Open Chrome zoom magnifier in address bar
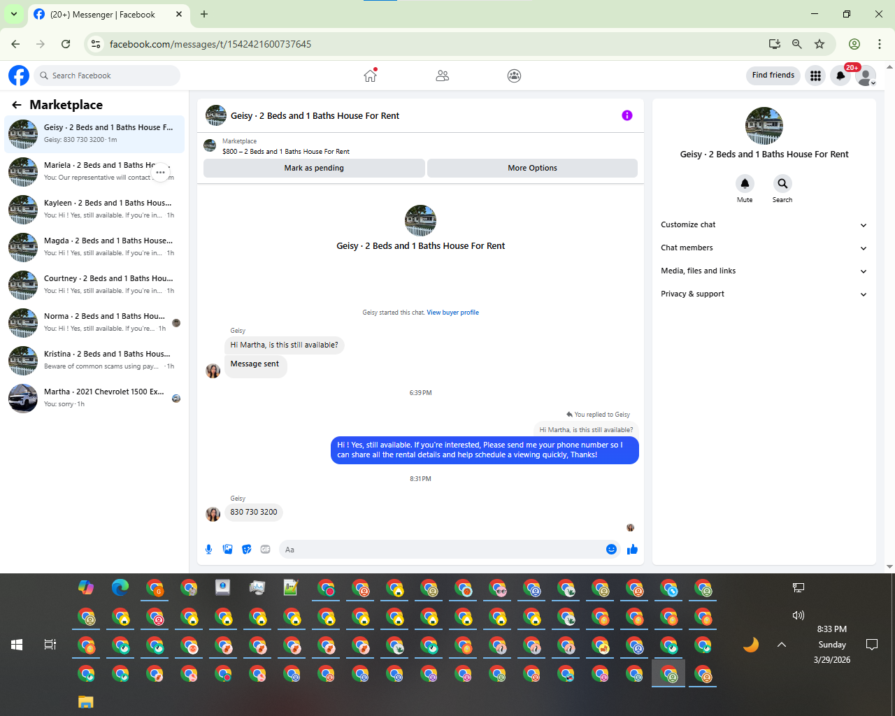The image size is (895, 716). [796, 44]
